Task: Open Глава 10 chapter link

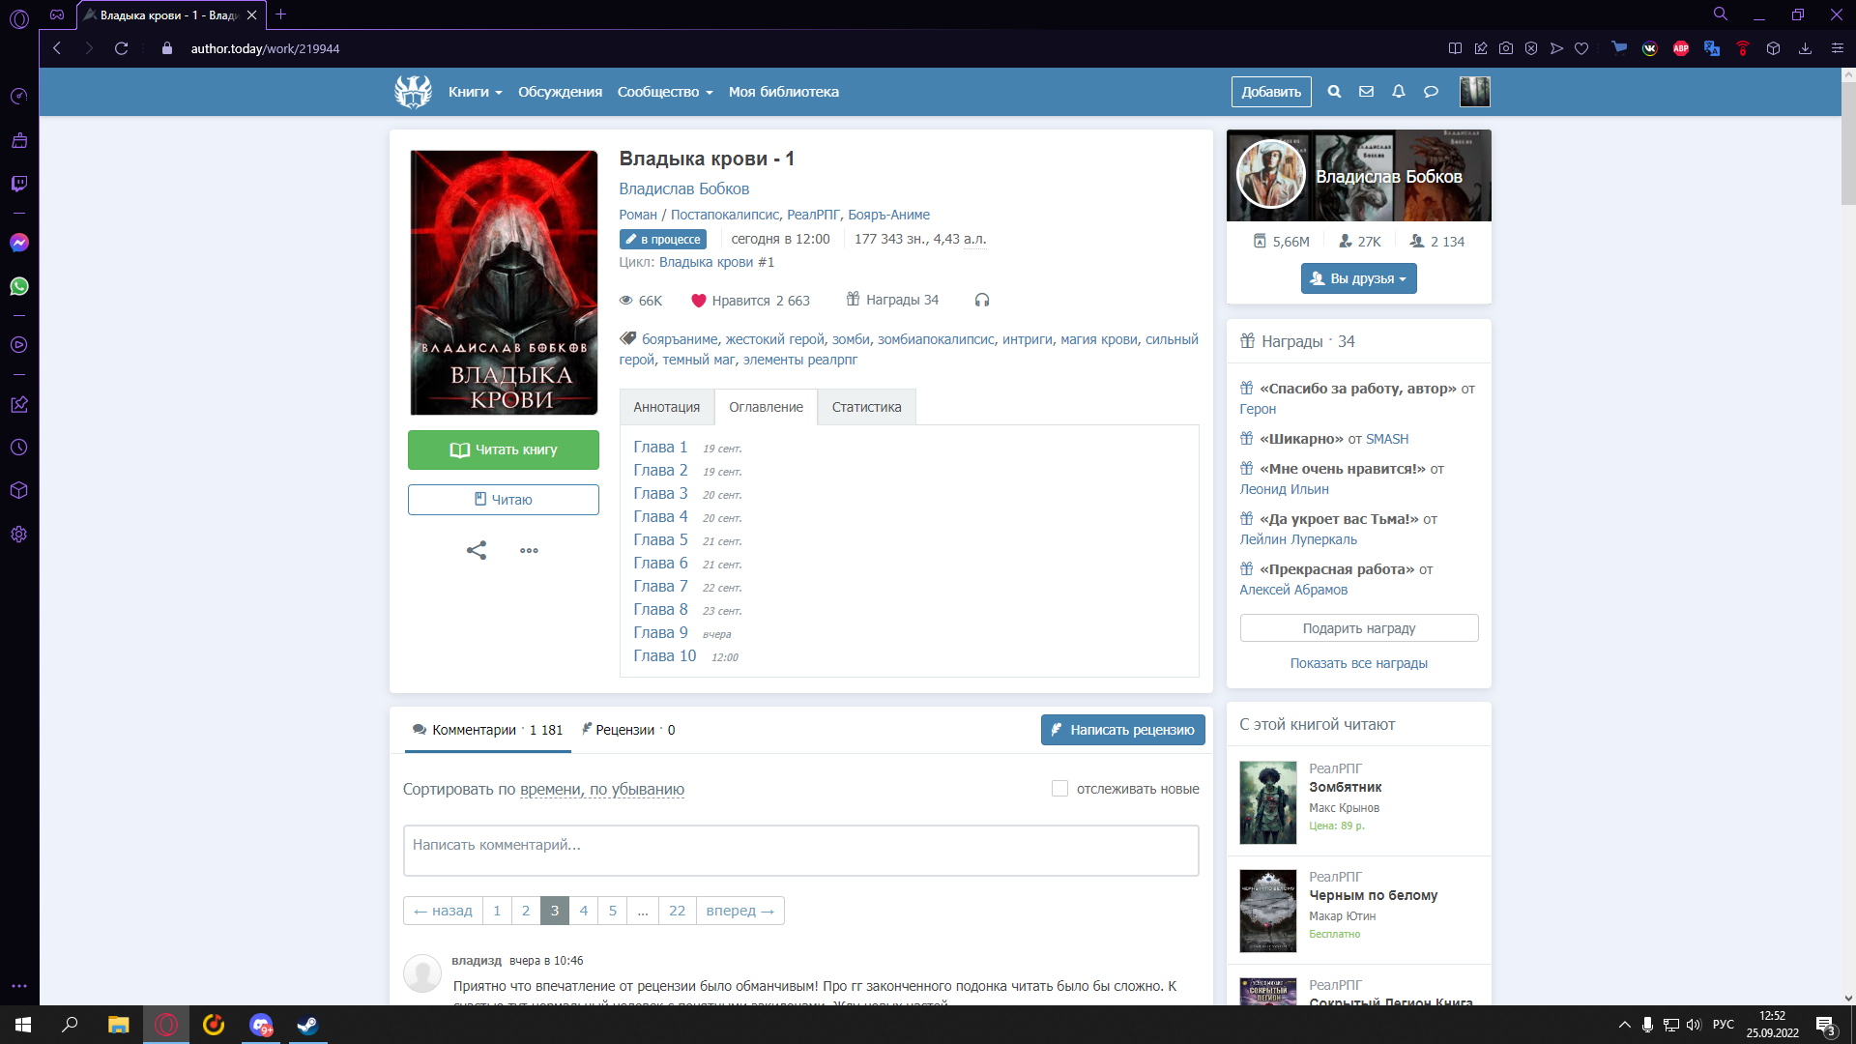Action: (664, 655)
